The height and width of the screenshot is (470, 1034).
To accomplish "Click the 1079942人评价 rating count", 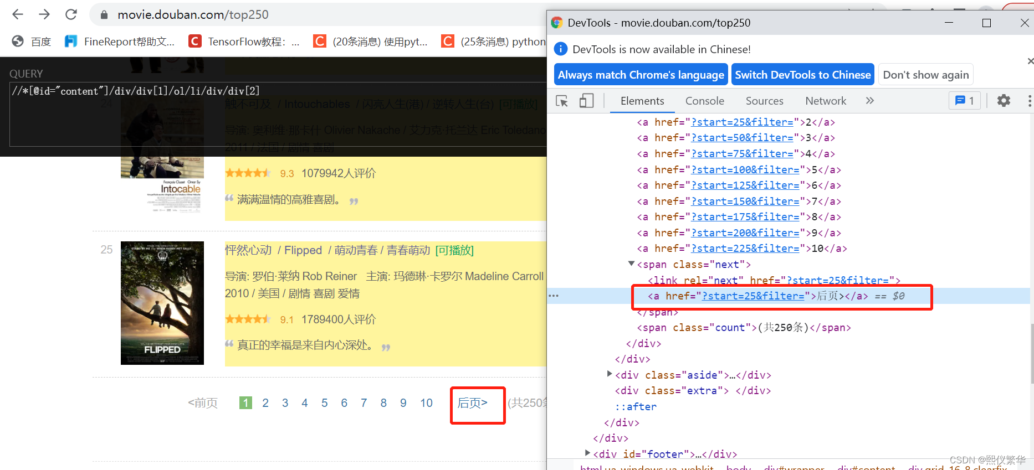I will tap(339, 173).
